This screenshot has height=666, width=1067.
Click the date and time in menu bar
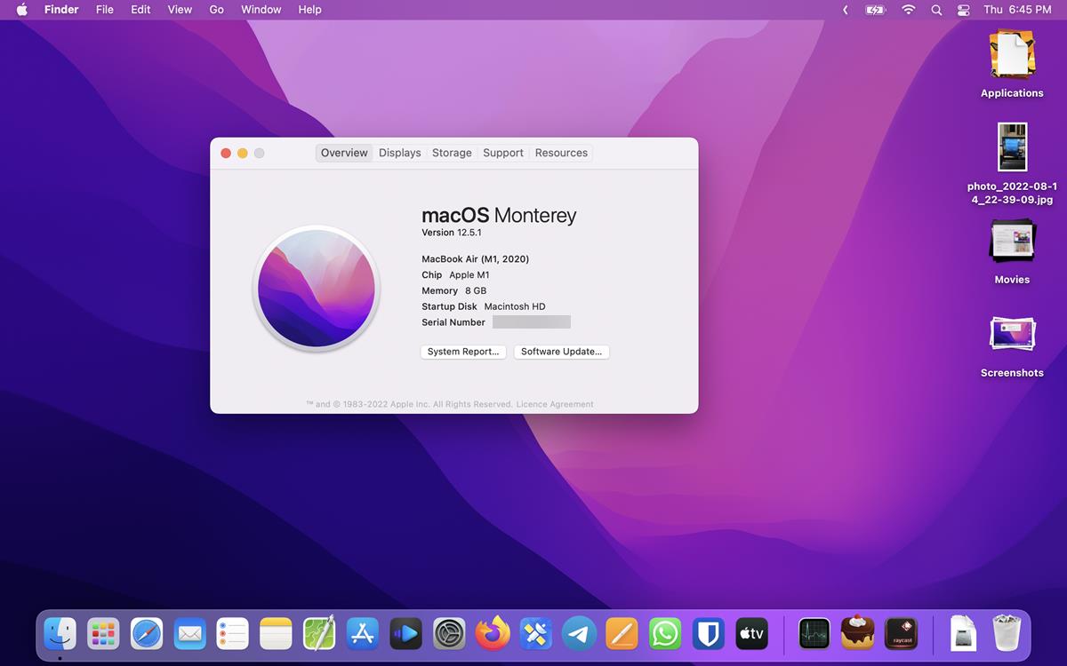coord(1017,10)
